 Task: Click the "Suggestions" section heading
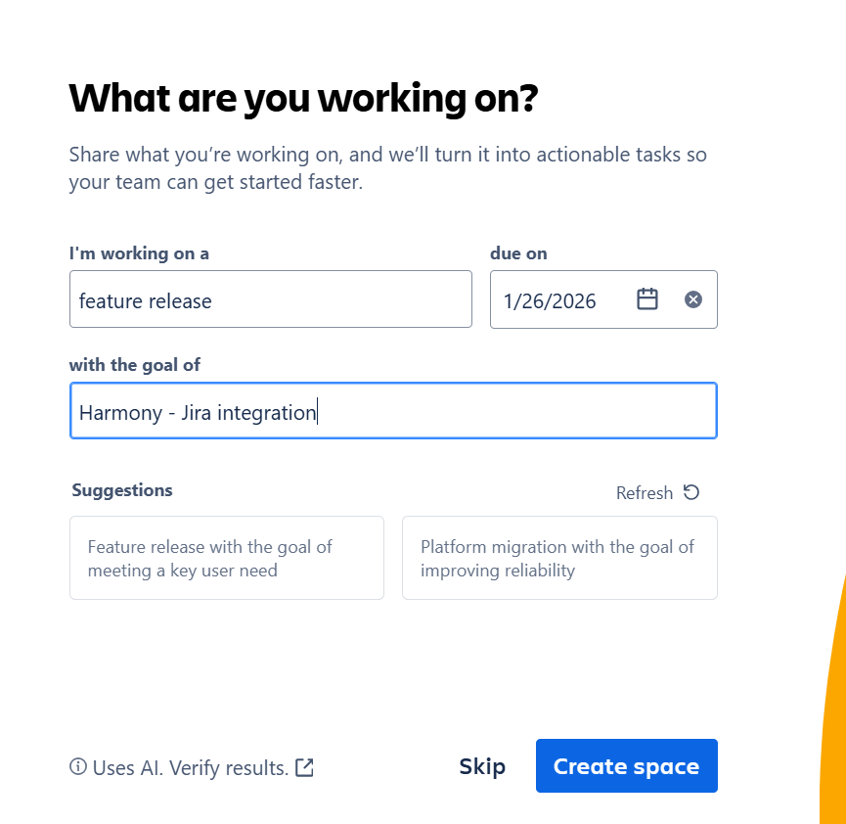pos(122,490)
